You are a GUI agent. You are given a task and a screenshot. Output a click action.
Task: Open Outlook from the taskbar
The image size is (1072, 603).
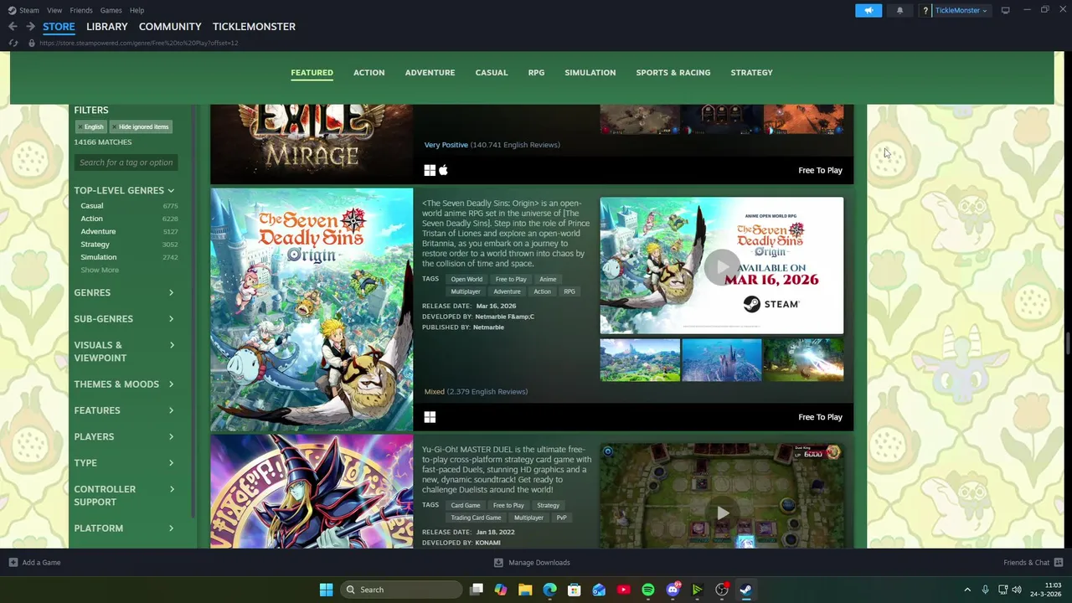[x=599, y=590]
